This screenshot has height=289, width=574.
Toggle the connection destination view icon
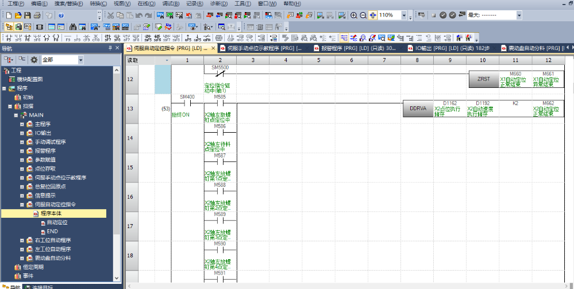pyautogui.click(x=18, y=27)
